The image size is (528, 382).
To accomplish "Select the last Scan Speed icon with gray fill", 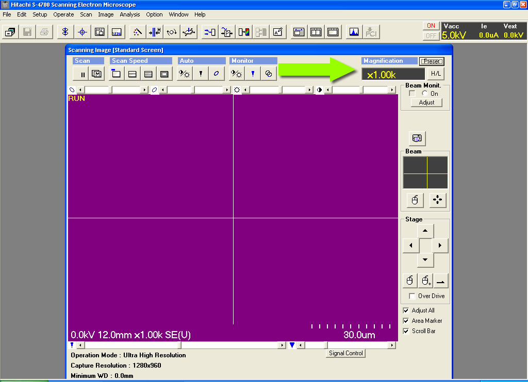I will point(164,74).
